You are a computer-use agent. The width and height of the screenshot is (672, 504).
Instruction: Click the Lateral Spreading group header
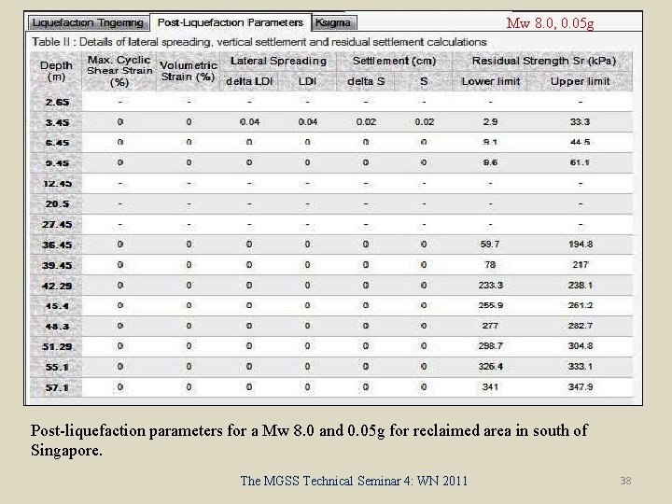pos(278,62)
